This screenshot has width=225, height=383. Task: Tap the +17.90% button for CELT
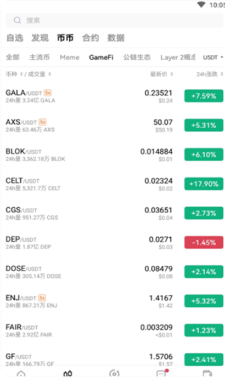coord(204,184)
